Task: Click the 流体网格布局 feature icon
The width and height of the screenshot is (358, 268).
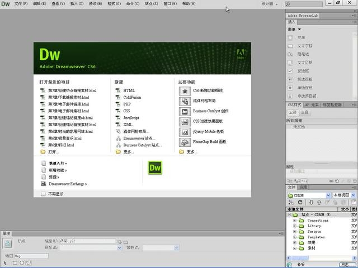Action: 185,101
